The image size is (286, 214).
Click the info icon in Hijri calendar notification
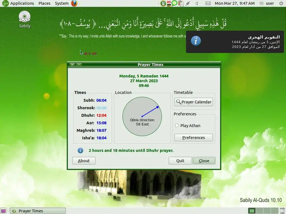(196, 41)
